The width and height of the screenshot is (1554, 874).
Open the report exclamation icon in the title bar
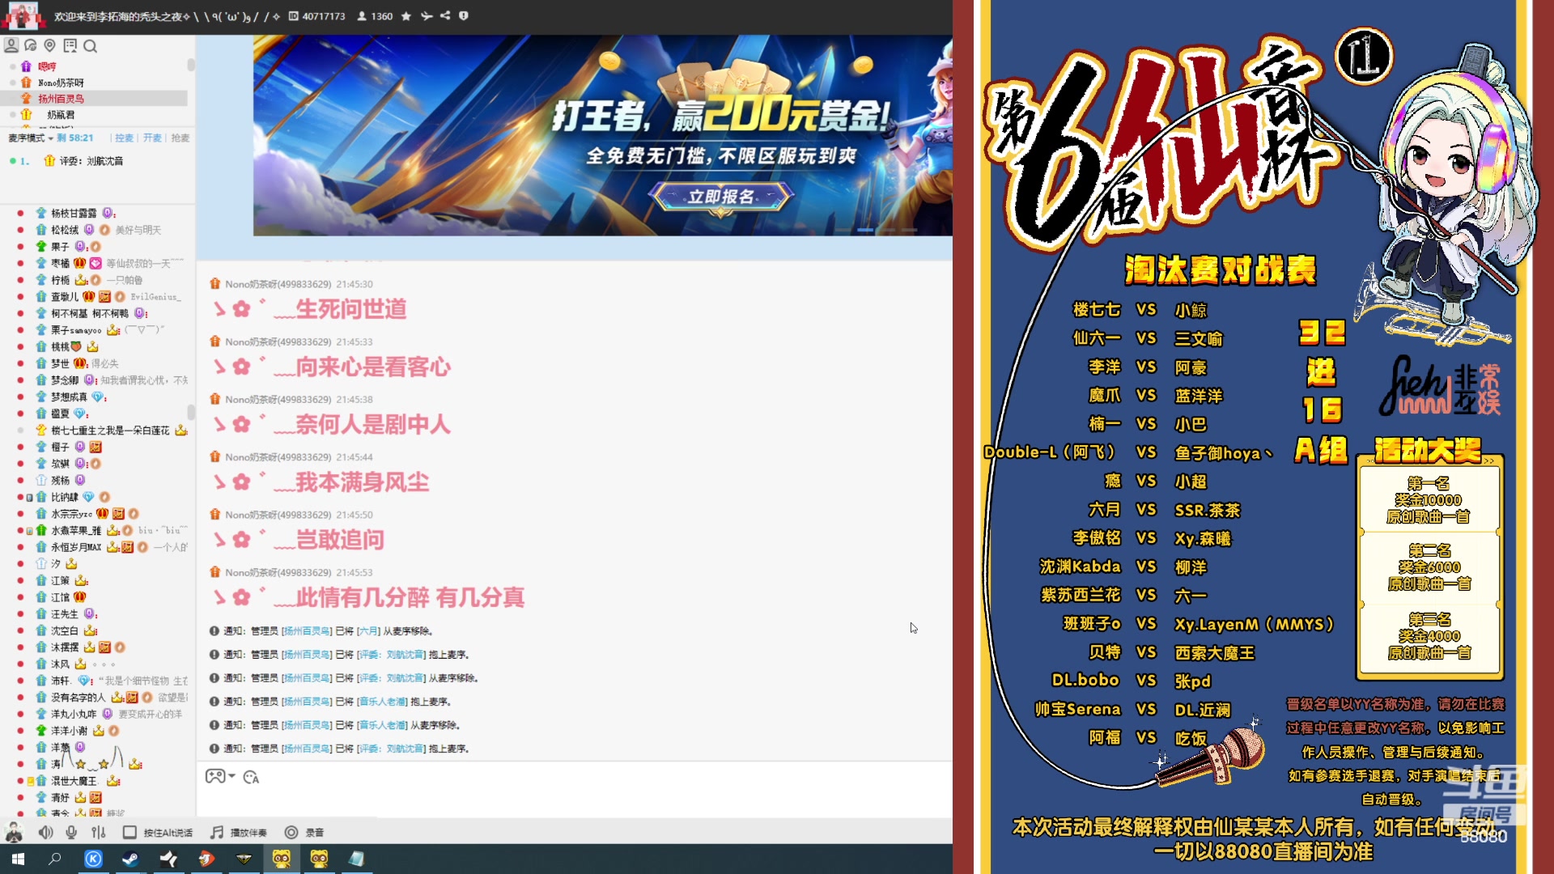pos(463,16)
